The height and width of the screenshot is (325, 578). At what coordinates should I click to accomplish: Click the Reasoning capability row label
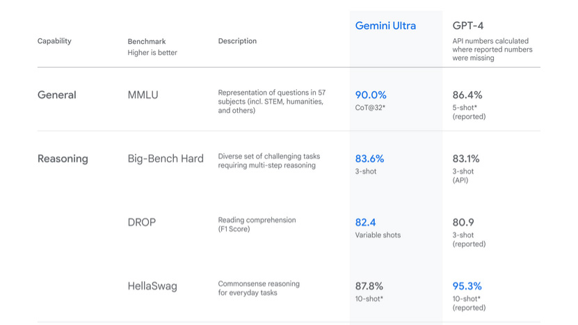pos(63,159)
